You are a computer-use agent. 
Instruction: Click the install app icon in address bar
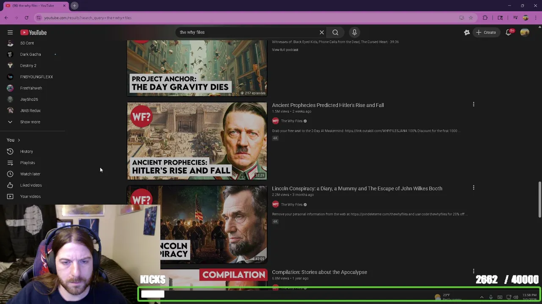[x=462, y=18]
